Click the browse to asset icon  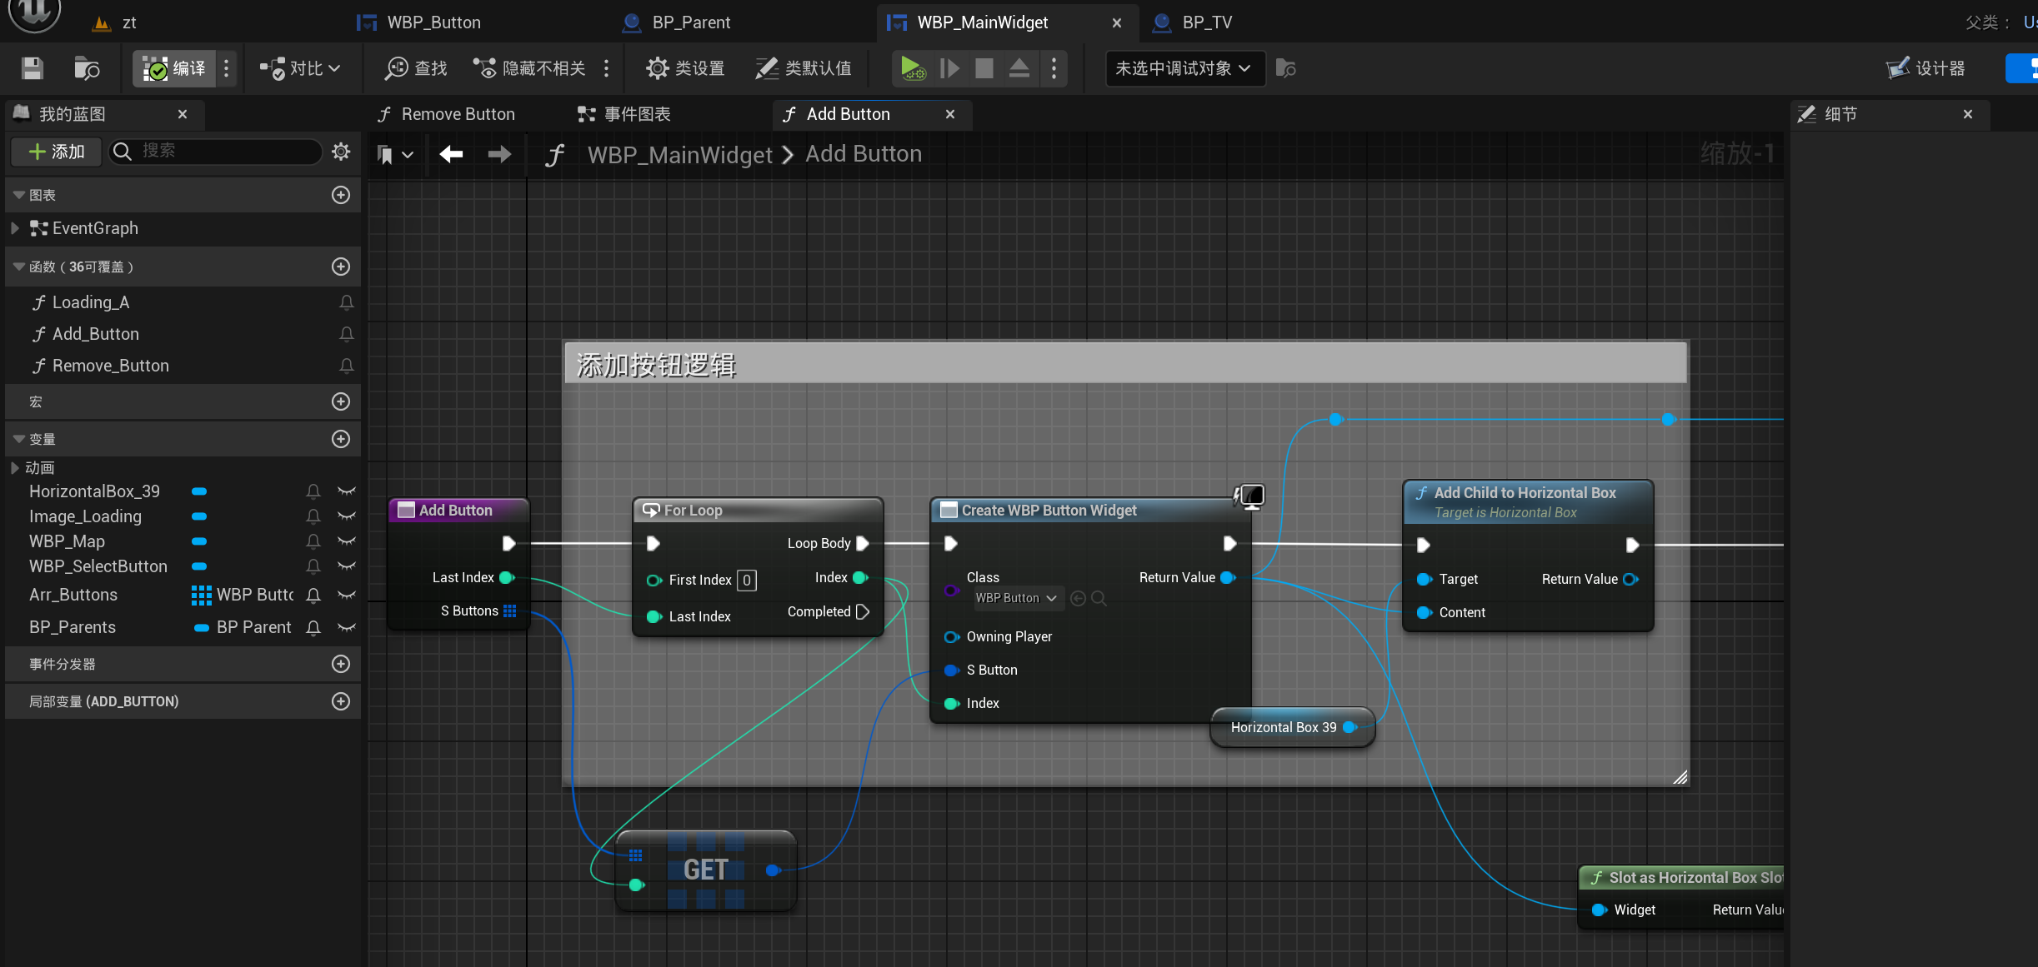pyautogui.click(x=87, y=68)
